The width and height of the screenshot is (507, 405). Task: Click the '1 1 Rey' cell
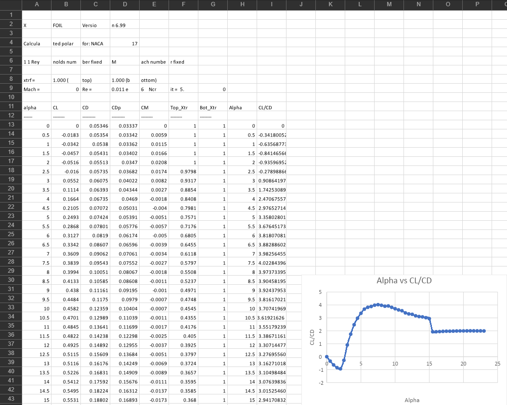pyautogui.click(x=37, y=62)
